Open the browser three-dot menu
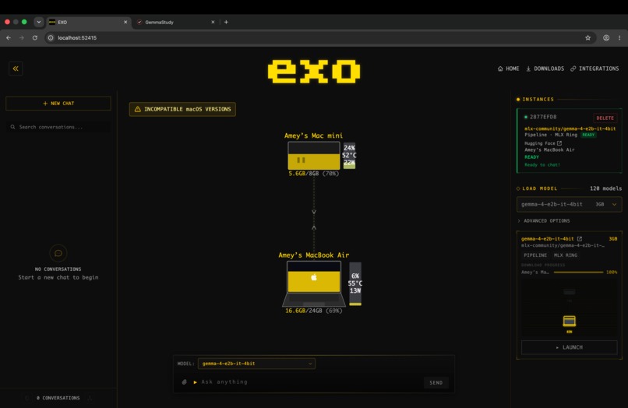Screen dimensions: 628x408 [x=619, y=37]
